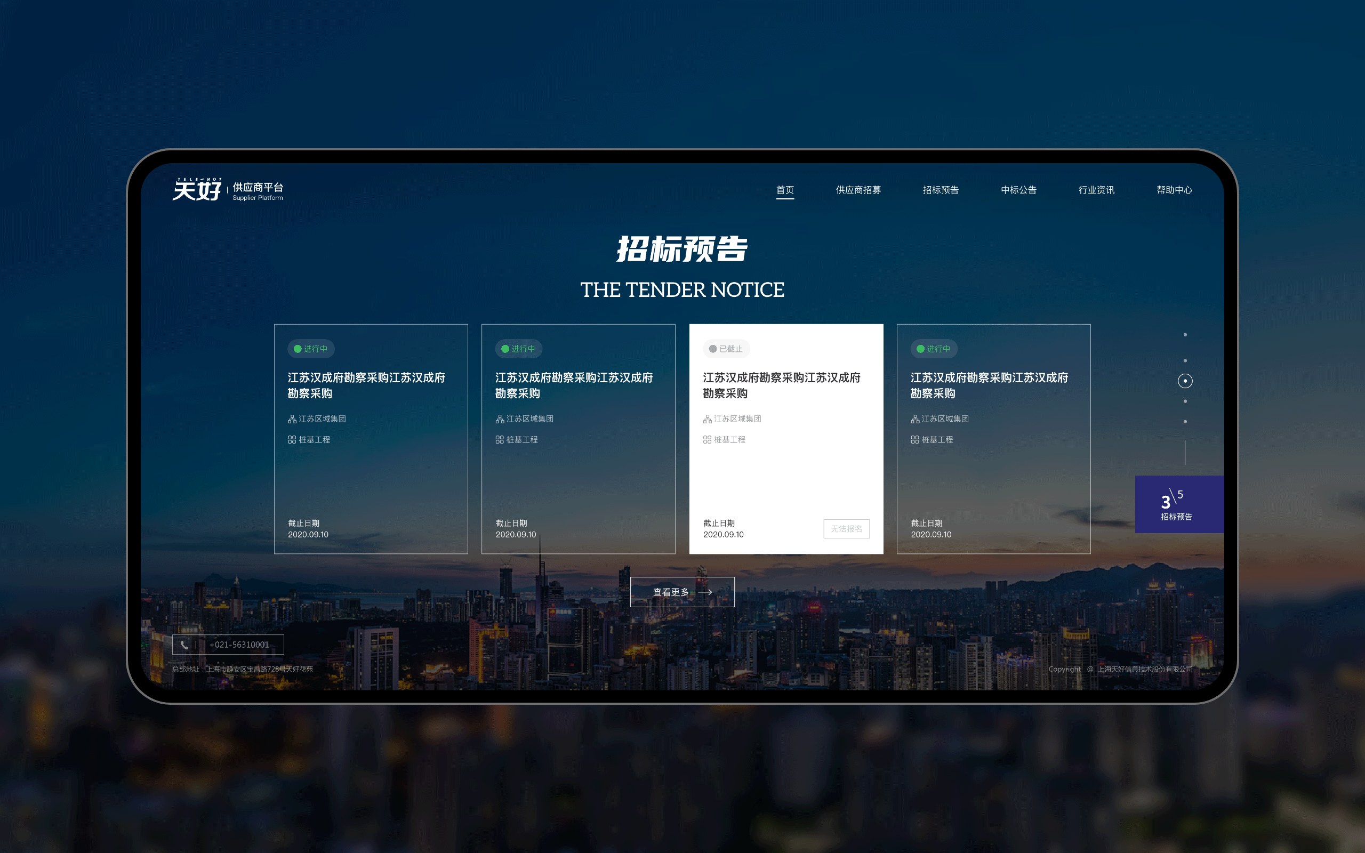Click the headquarters address text in footer
Viewport: 1365px width, 853px height.
click(x=243, y=669)
